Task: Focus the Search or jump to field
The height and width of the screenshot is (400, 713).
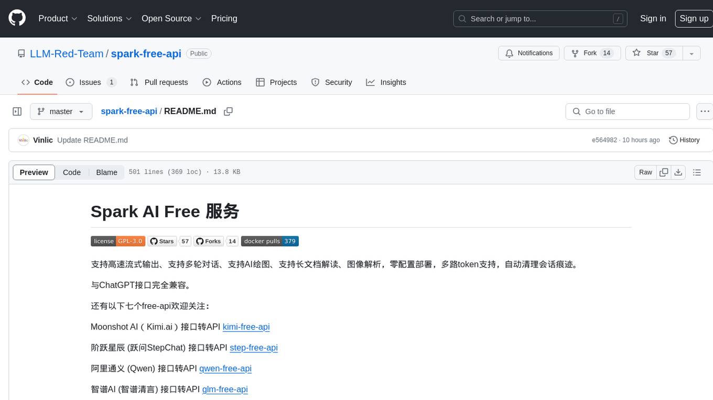Action: (540, 19)
